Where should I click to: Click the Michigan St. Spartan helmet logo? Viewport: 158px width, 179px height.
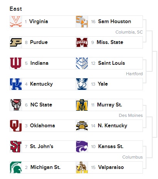point(16,167)
